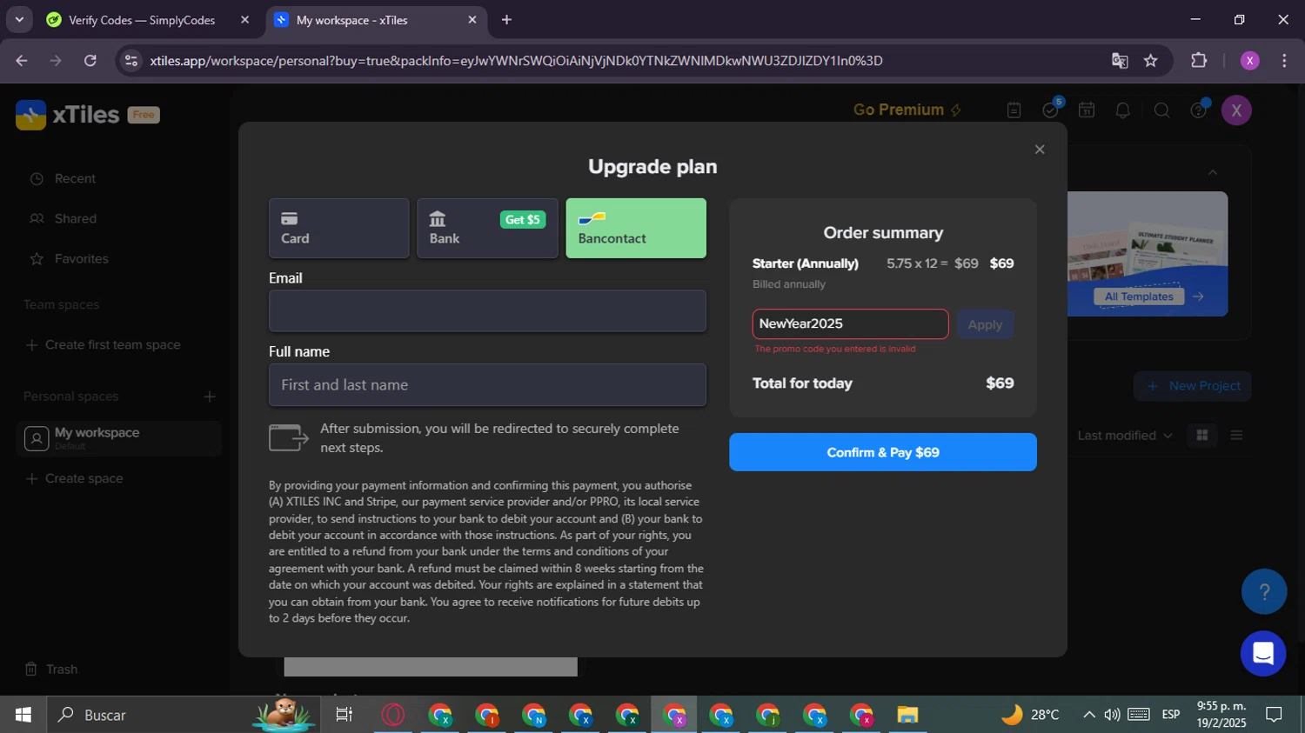Viewport: 1305px width, 733px height.
Task: Click the Starter (Annually) plan label
Action: click(805, 263)
